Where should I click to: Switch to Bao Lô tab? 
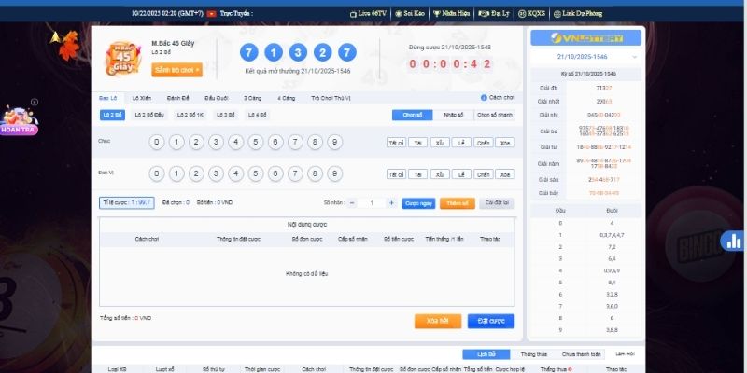107,98
